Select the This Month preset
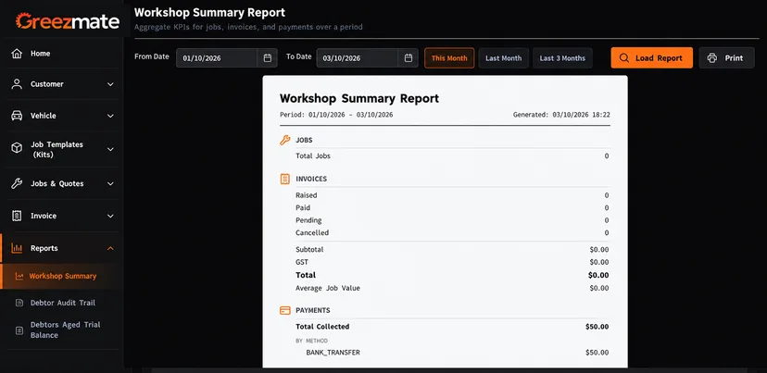This screenshot has width=767, height=373. 449,58
